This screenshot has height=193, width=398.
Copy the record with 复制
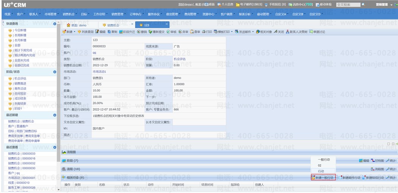coord(112,32)
